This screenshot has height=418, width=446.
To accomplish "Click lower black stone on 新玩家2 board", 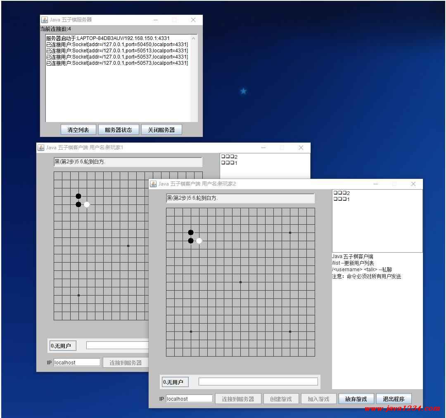I will [191, 241].
